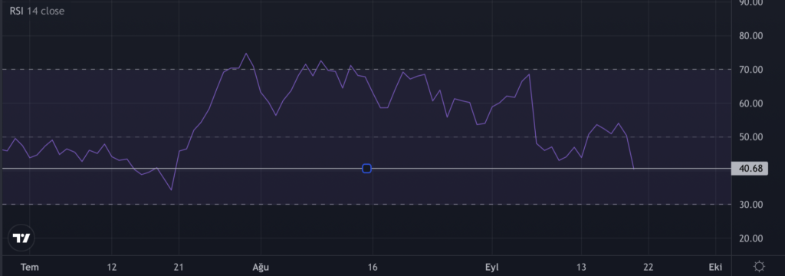
Task: Select the blue horizontal line handle
Action: (366, 169)
